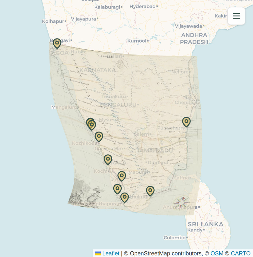
Task: Click the compass rose on the historic map
Action: tap(181, 202)
